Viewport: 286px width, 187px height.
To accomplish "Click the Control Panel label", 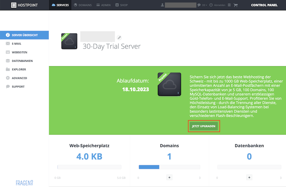I will 264,5.
